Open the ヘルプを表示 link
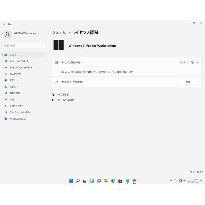205x205 pixels. (x=63, y=94)
